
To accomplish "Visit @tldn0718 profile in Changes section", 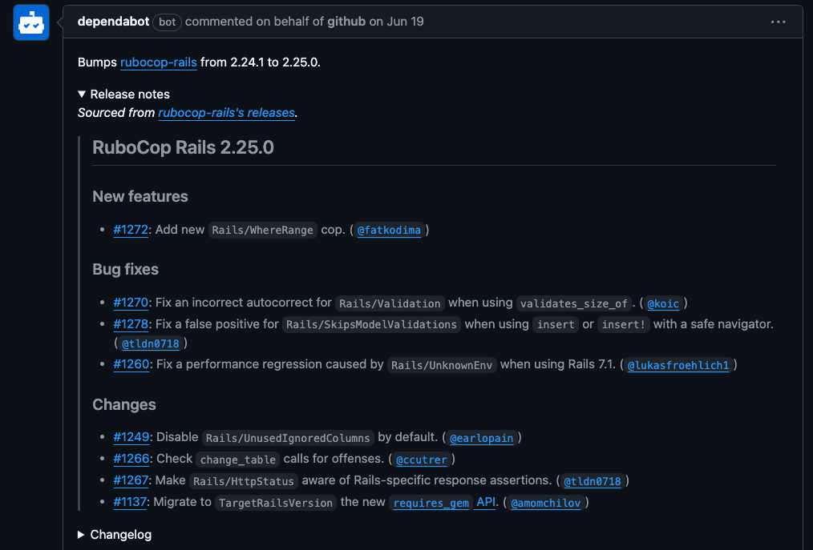I will [593, 481].
